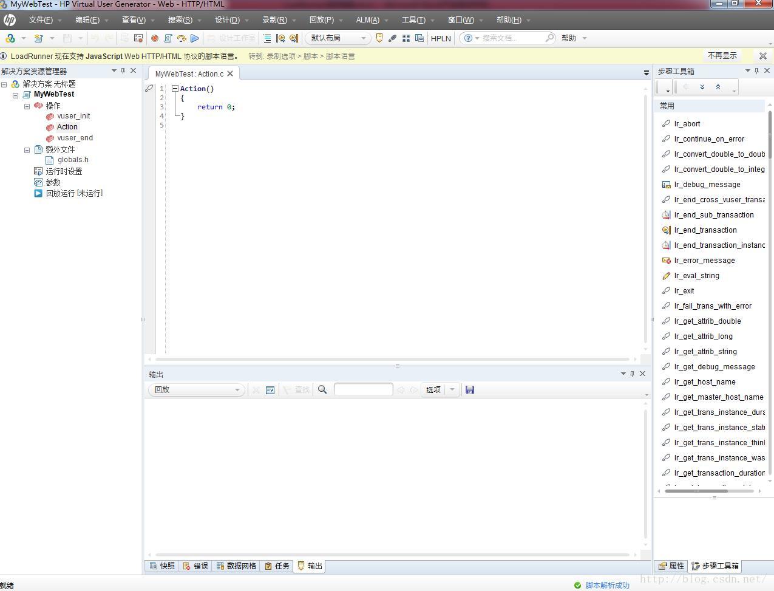Close the Output panel

coord(643,374)
